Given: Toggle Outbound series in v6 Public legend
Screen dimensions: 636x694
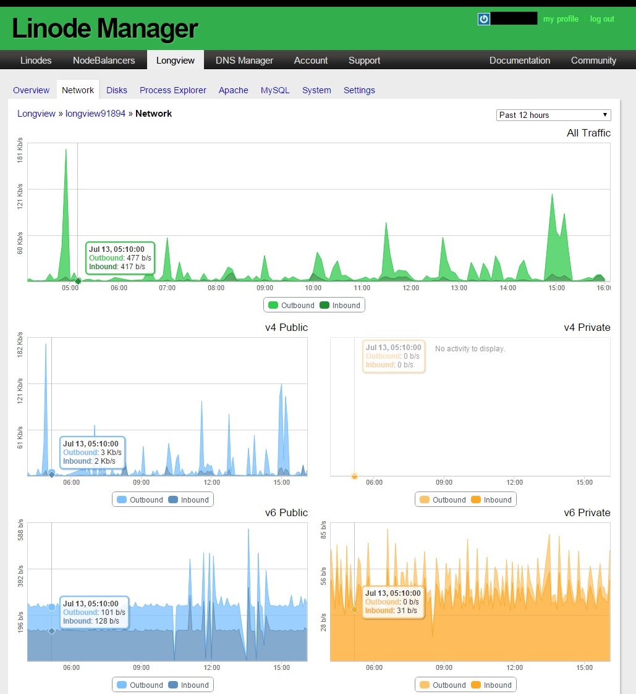Looking at the screenshot, I should tap(140, 685).
